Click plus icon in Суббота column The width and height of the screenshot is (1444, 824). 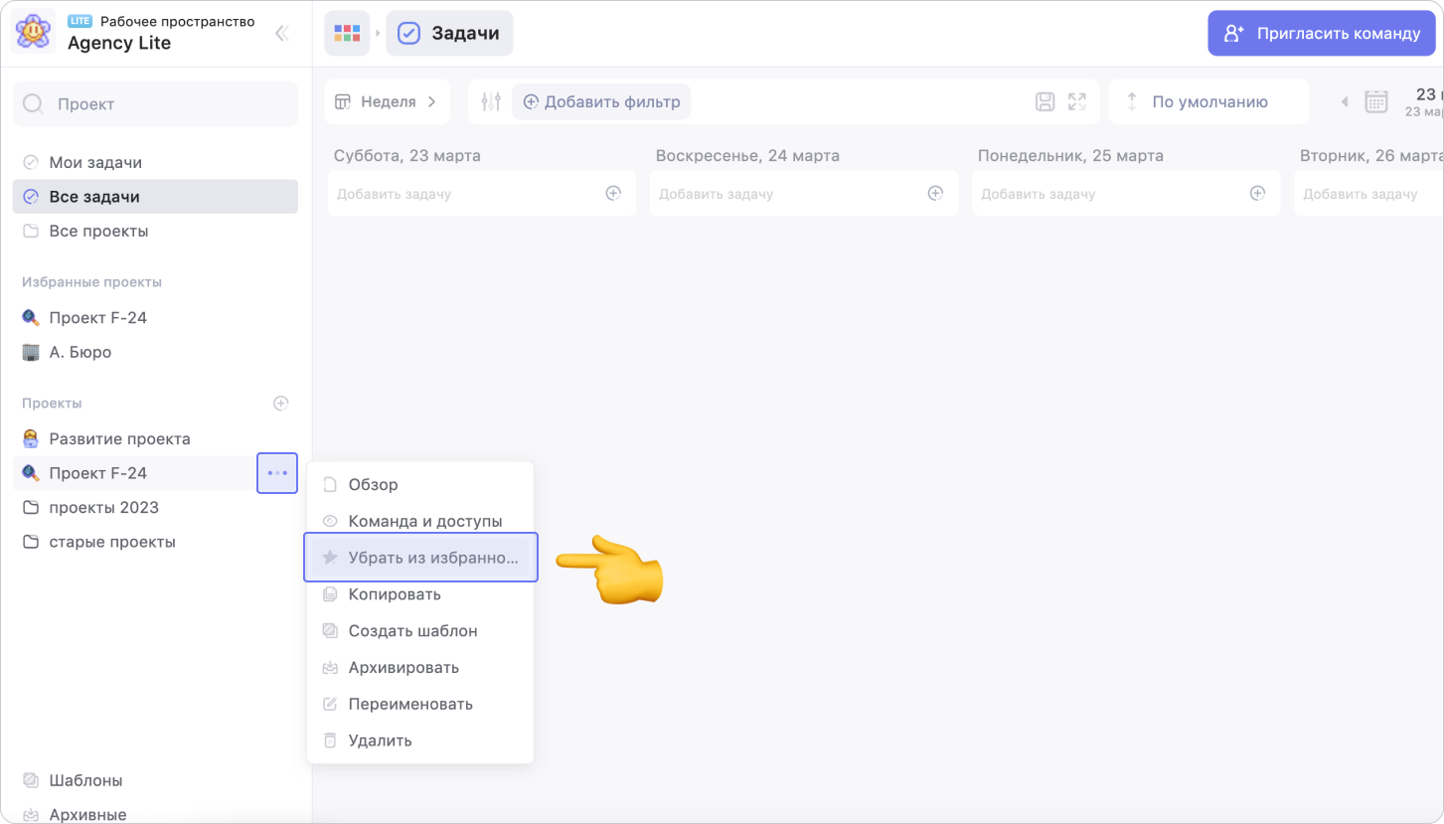(613, 193)
